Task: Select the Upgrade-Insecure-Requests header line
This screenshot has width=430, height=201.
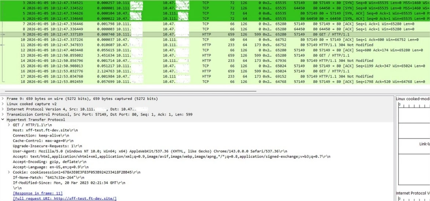Action: [x=47, y=146]
